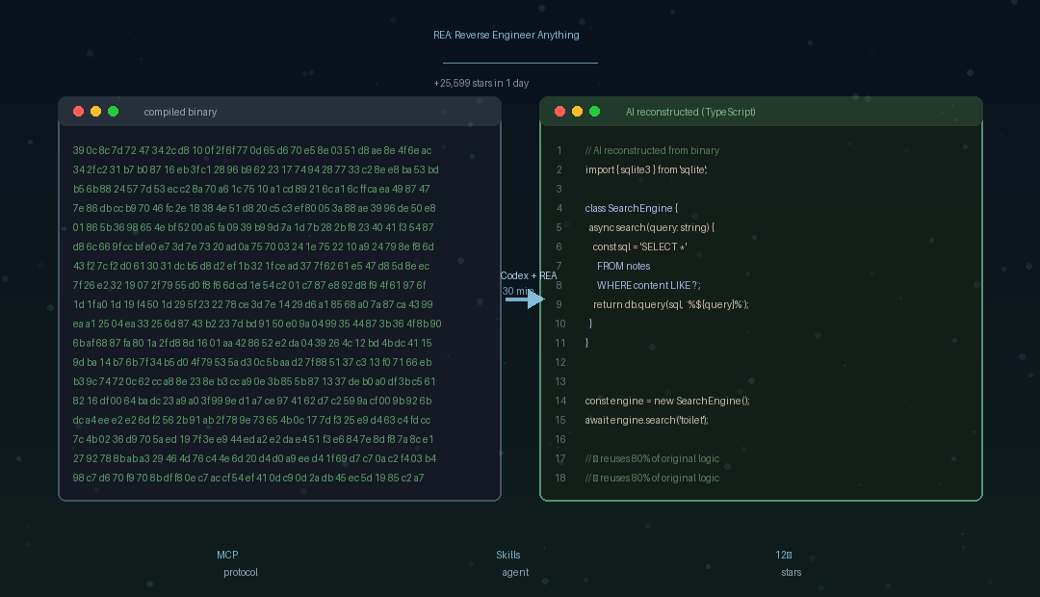
Task: Click the yellow minimize dot on compiled binary window
Action: pyautogui.click(x=95, y=112)
